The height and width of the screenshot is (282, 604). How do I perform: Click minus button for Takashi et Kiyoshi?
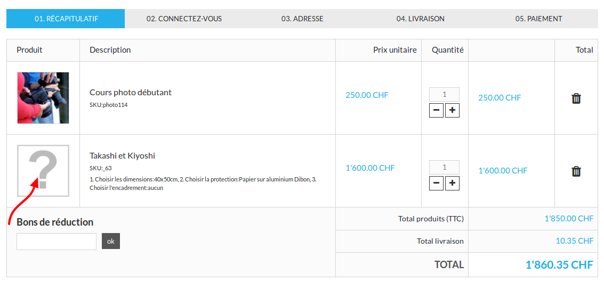[437, 183]
